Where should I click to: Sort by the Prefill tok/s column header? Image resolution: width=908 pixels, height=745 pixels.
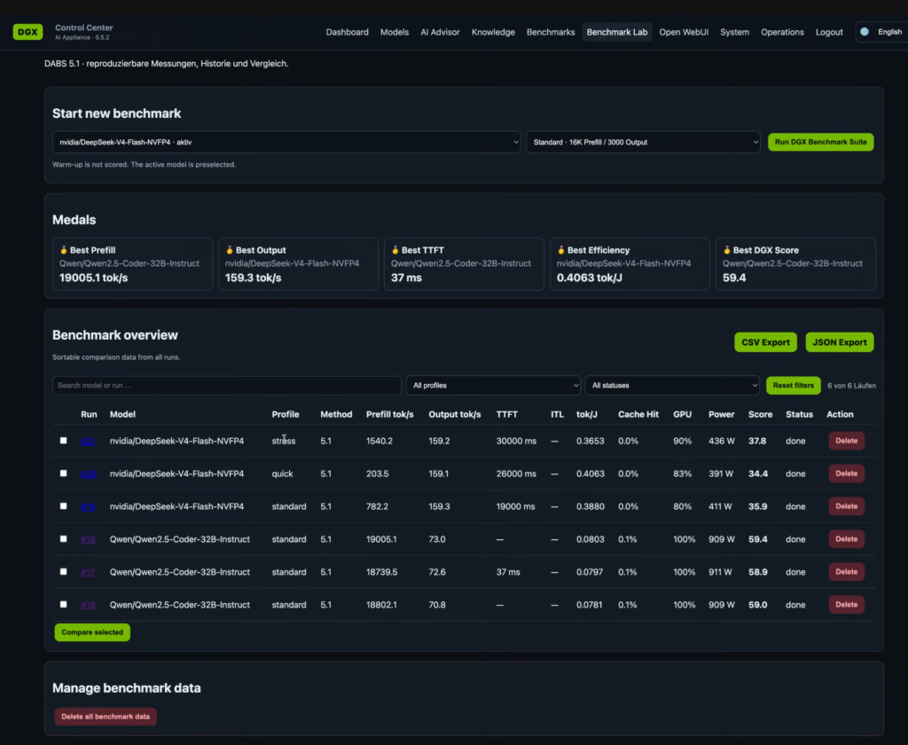390,414
